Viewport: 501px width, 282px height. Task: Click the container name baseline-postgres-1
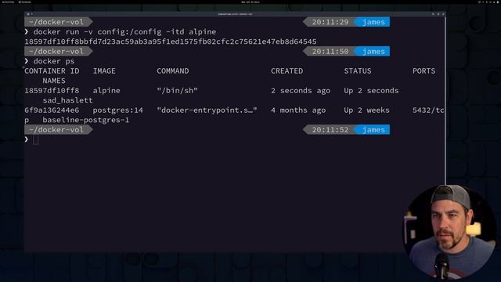tap(85, 120)
